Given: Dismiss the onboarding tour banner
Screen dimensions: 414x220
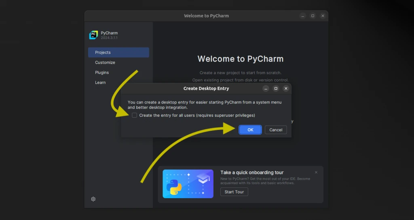Looking at the screenshot, I should pyautogui.click(x=316, y=172).
